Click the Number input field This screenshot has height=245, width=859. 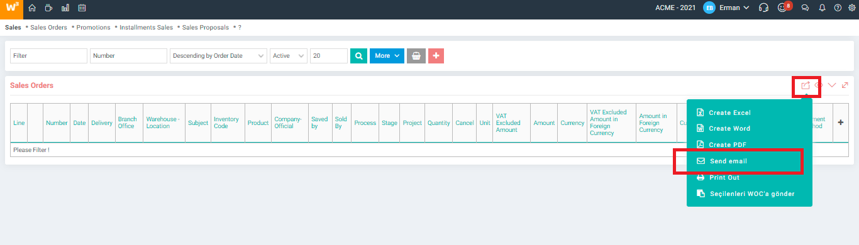[x=128, y=56]
